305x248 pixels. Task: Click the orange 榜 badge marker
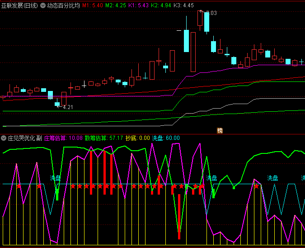coord(220,130)
